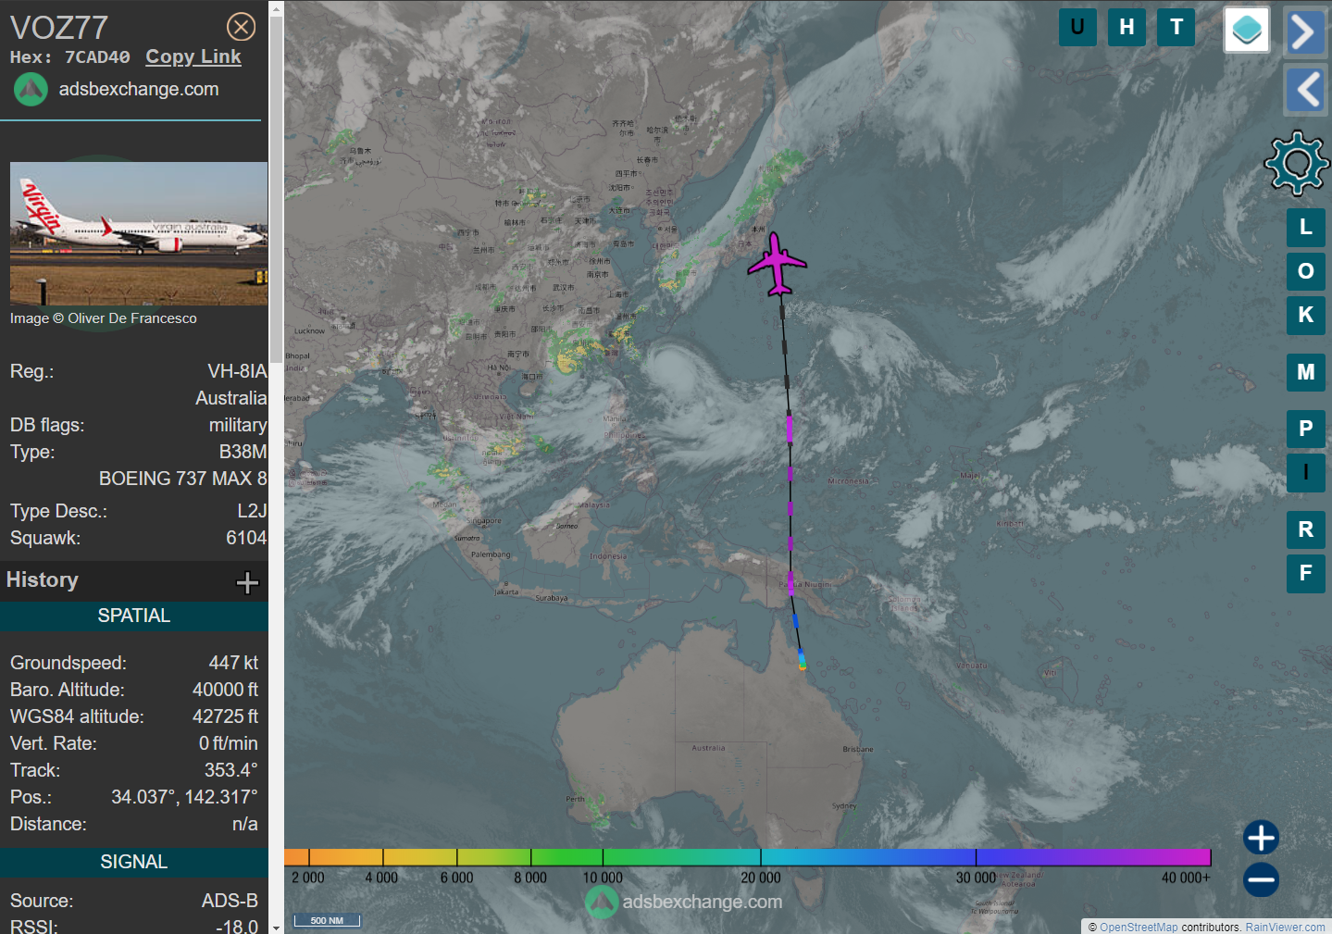Open the Virgin Australia aircraft photo

coord(139,233)
